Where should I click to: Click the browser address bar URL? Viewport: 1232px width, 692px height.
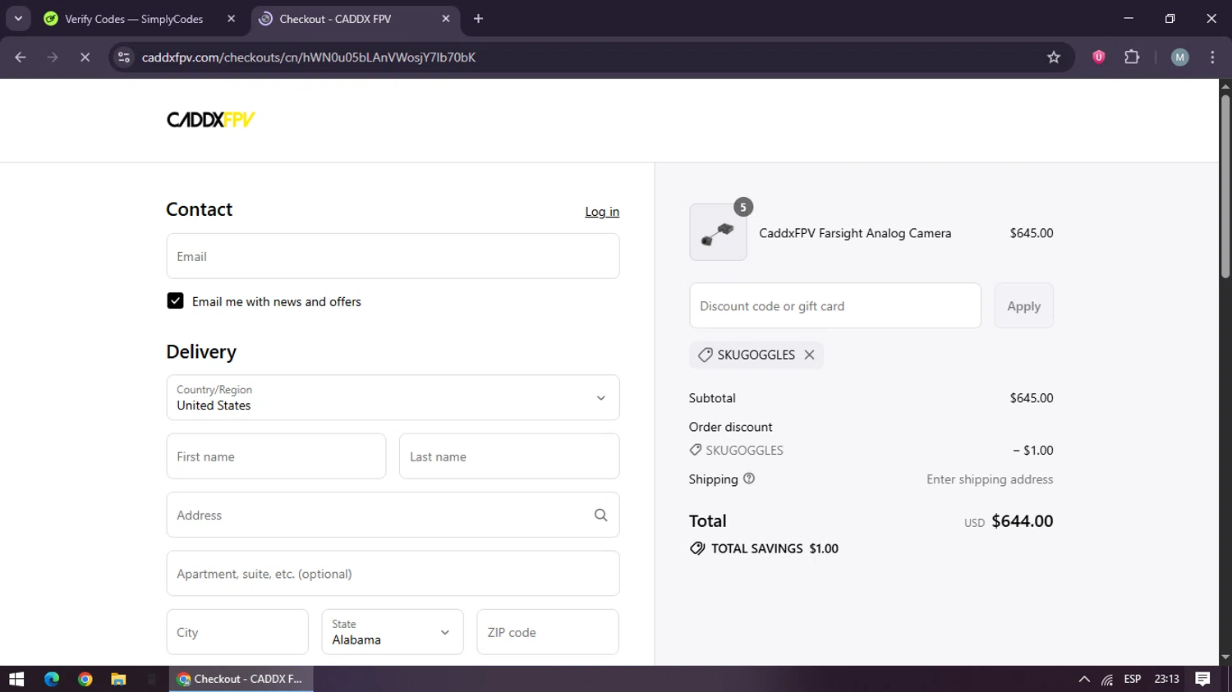[309, 57]
